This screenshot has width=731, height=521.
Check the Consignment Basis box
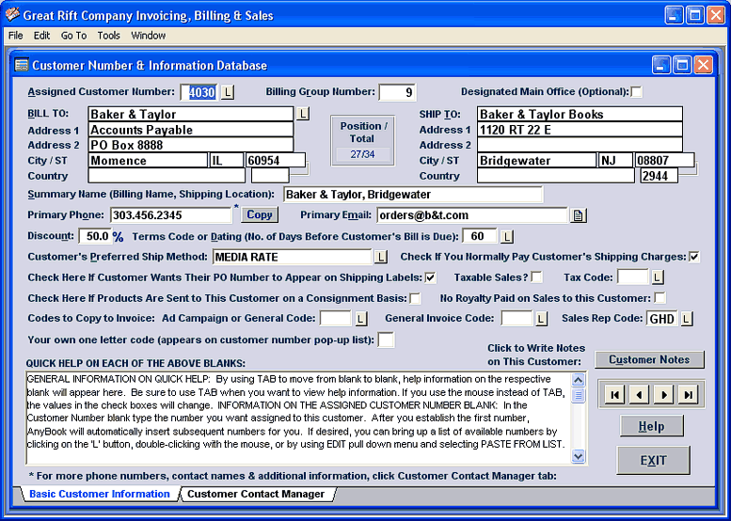click(415, 298)
